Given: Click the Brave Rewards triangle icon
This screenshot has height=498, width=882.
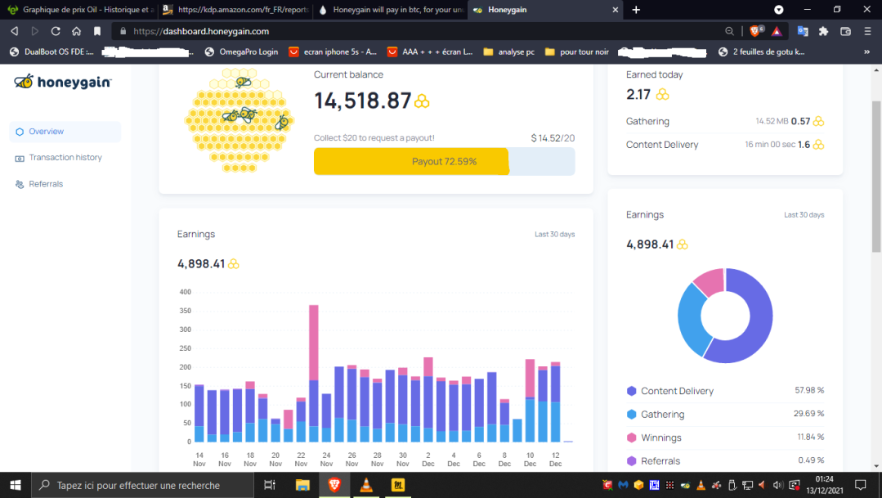Looking at the screenshot, I should 777,32.
